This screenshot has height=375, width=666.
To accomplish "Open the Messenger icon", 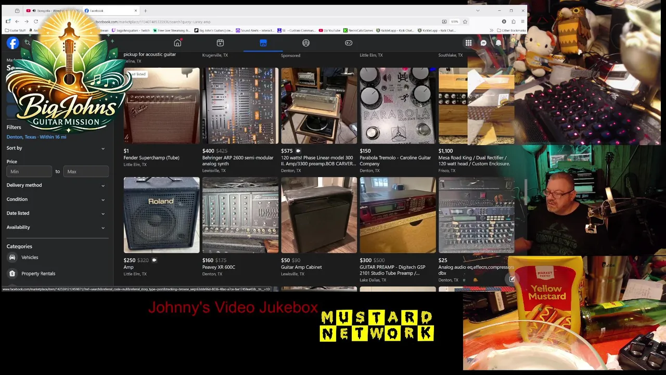I will point(483,43).
